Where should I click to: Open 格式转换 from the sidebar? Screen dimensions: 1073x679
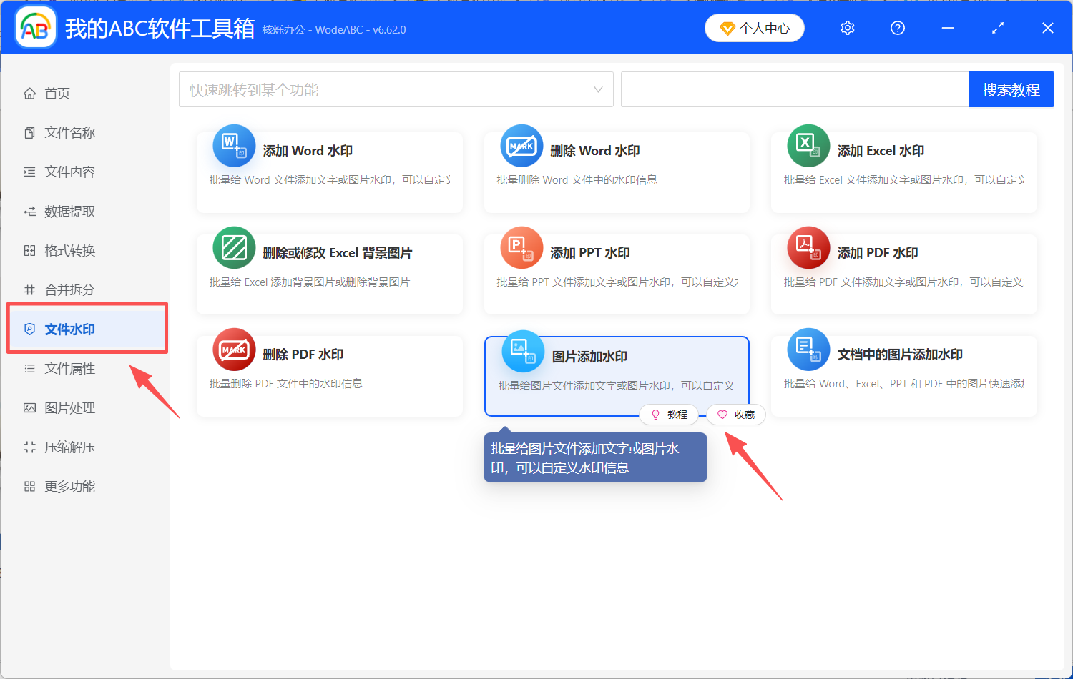(68, 250)
